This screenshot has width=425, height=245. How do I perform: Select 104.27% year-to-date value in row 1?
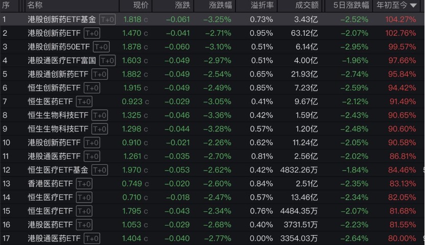coord(400,19)
